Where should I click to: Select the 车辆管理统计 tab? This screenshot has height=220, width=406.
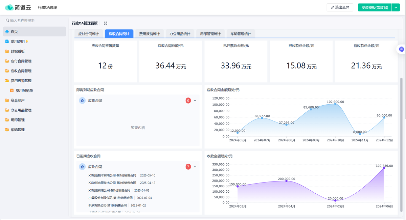pyautogui.click(x=241, y=34)
